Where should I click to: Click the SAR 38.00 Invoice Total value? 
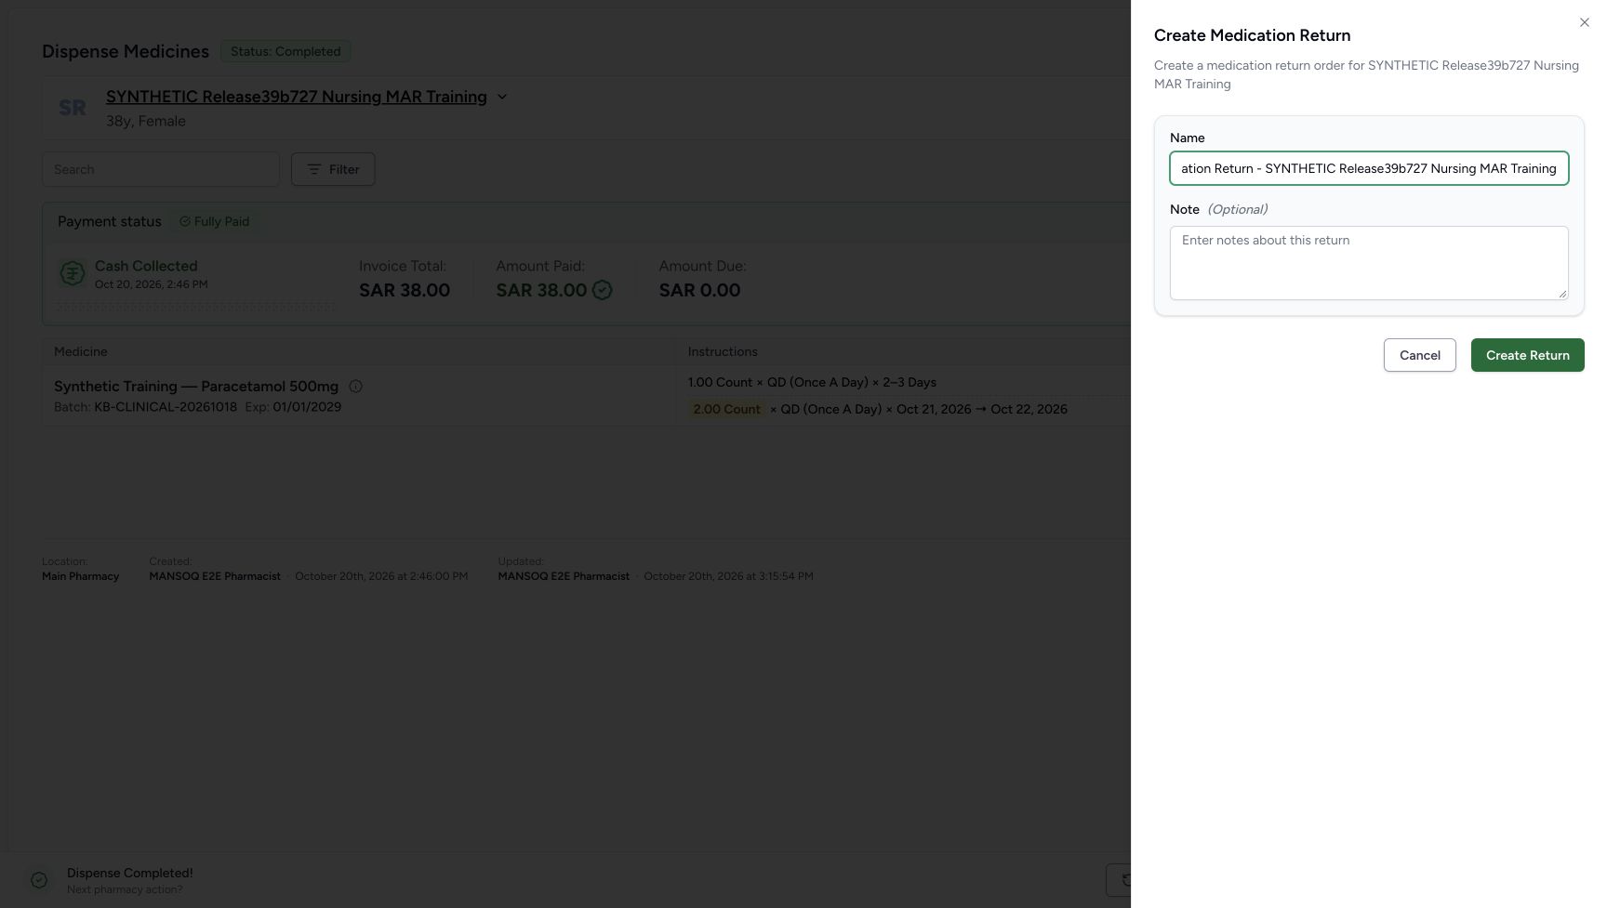pyautogui.click(x=405, y=290)
